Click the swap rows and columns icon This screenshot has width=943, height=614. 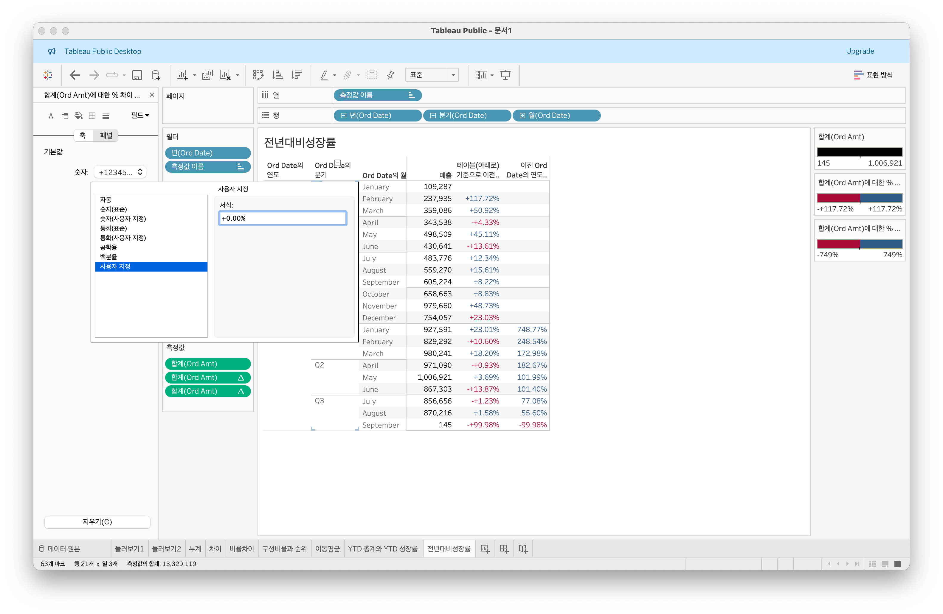tap(258, 75)
